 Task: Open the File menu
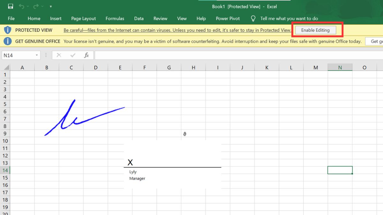(x=11, y=18)
